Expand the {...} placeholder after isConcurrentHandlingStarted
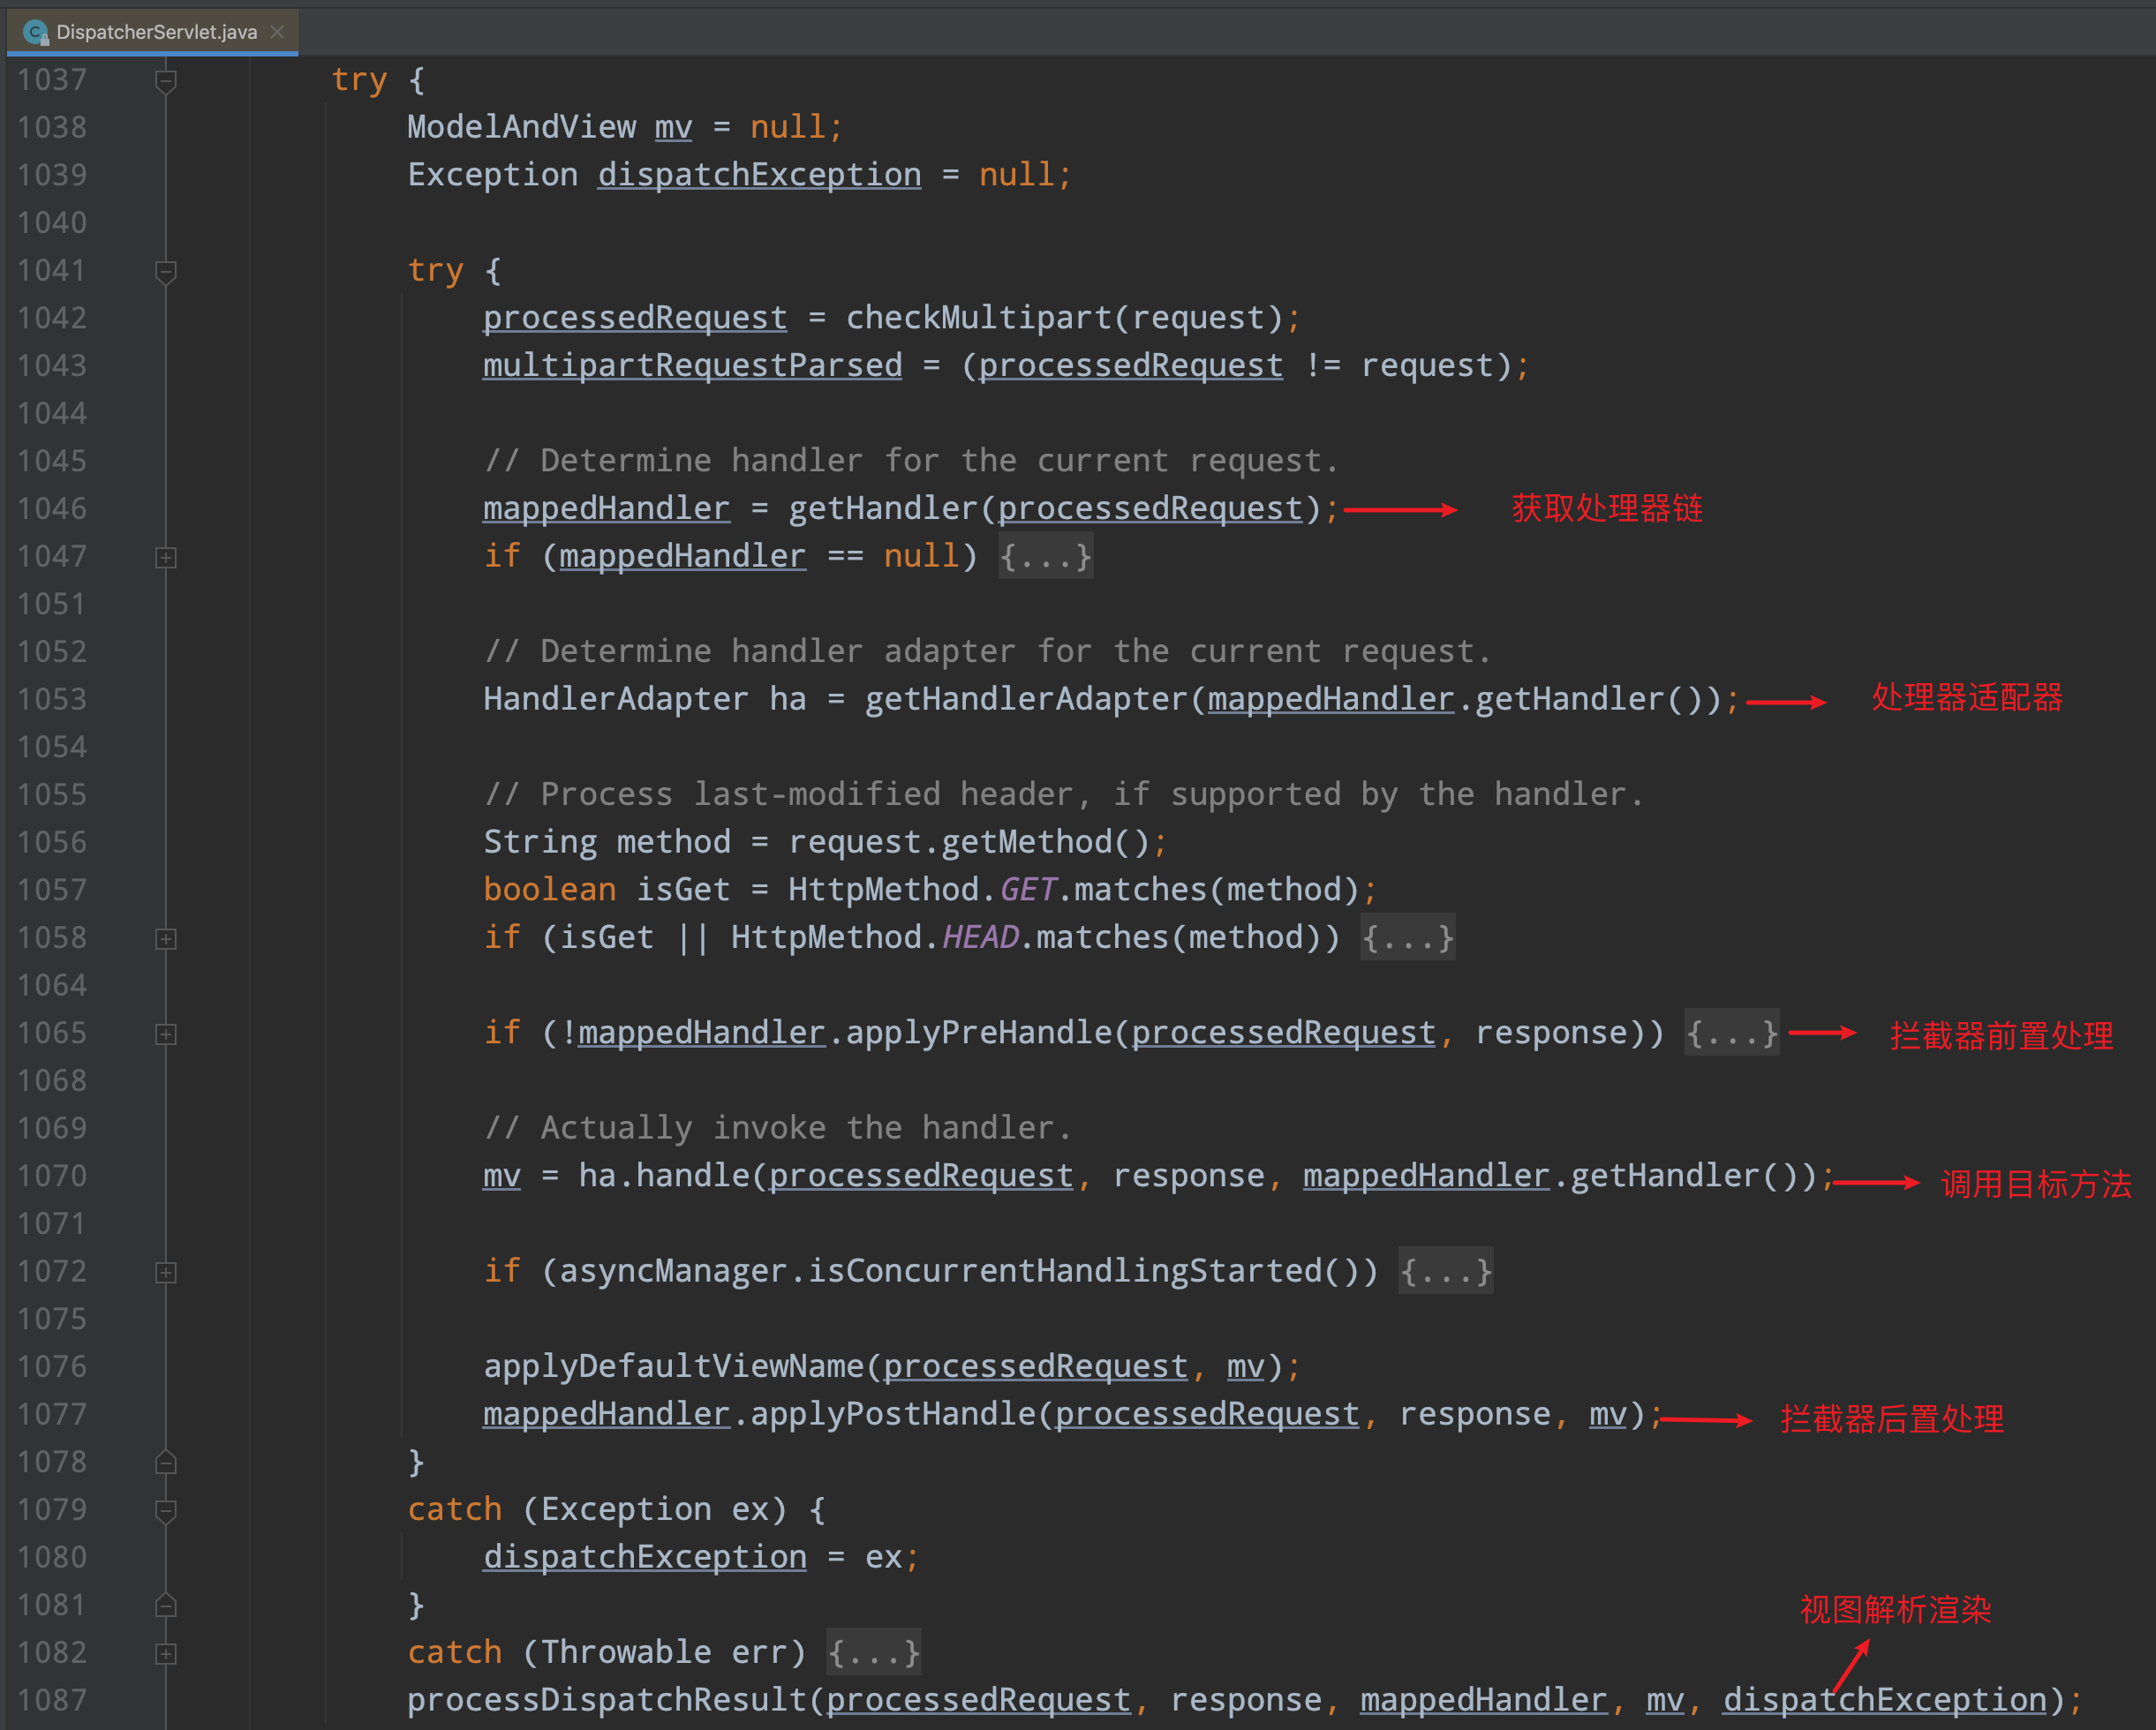The height and width of the screenshot is (1730, 2156). 1445,1271
